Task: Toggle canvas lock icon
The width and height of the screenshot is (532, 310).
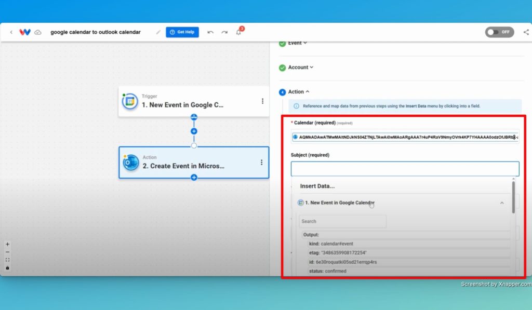Action: click(7, 268)
